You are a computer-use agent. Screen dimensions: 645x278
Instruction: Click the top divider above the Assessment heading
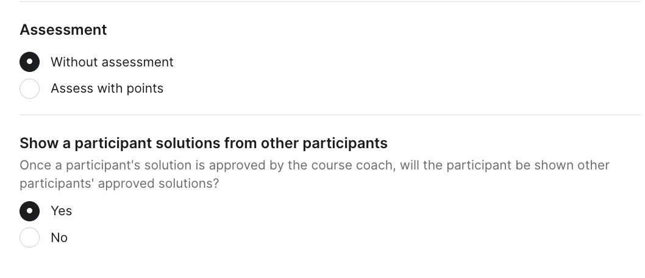329,2
